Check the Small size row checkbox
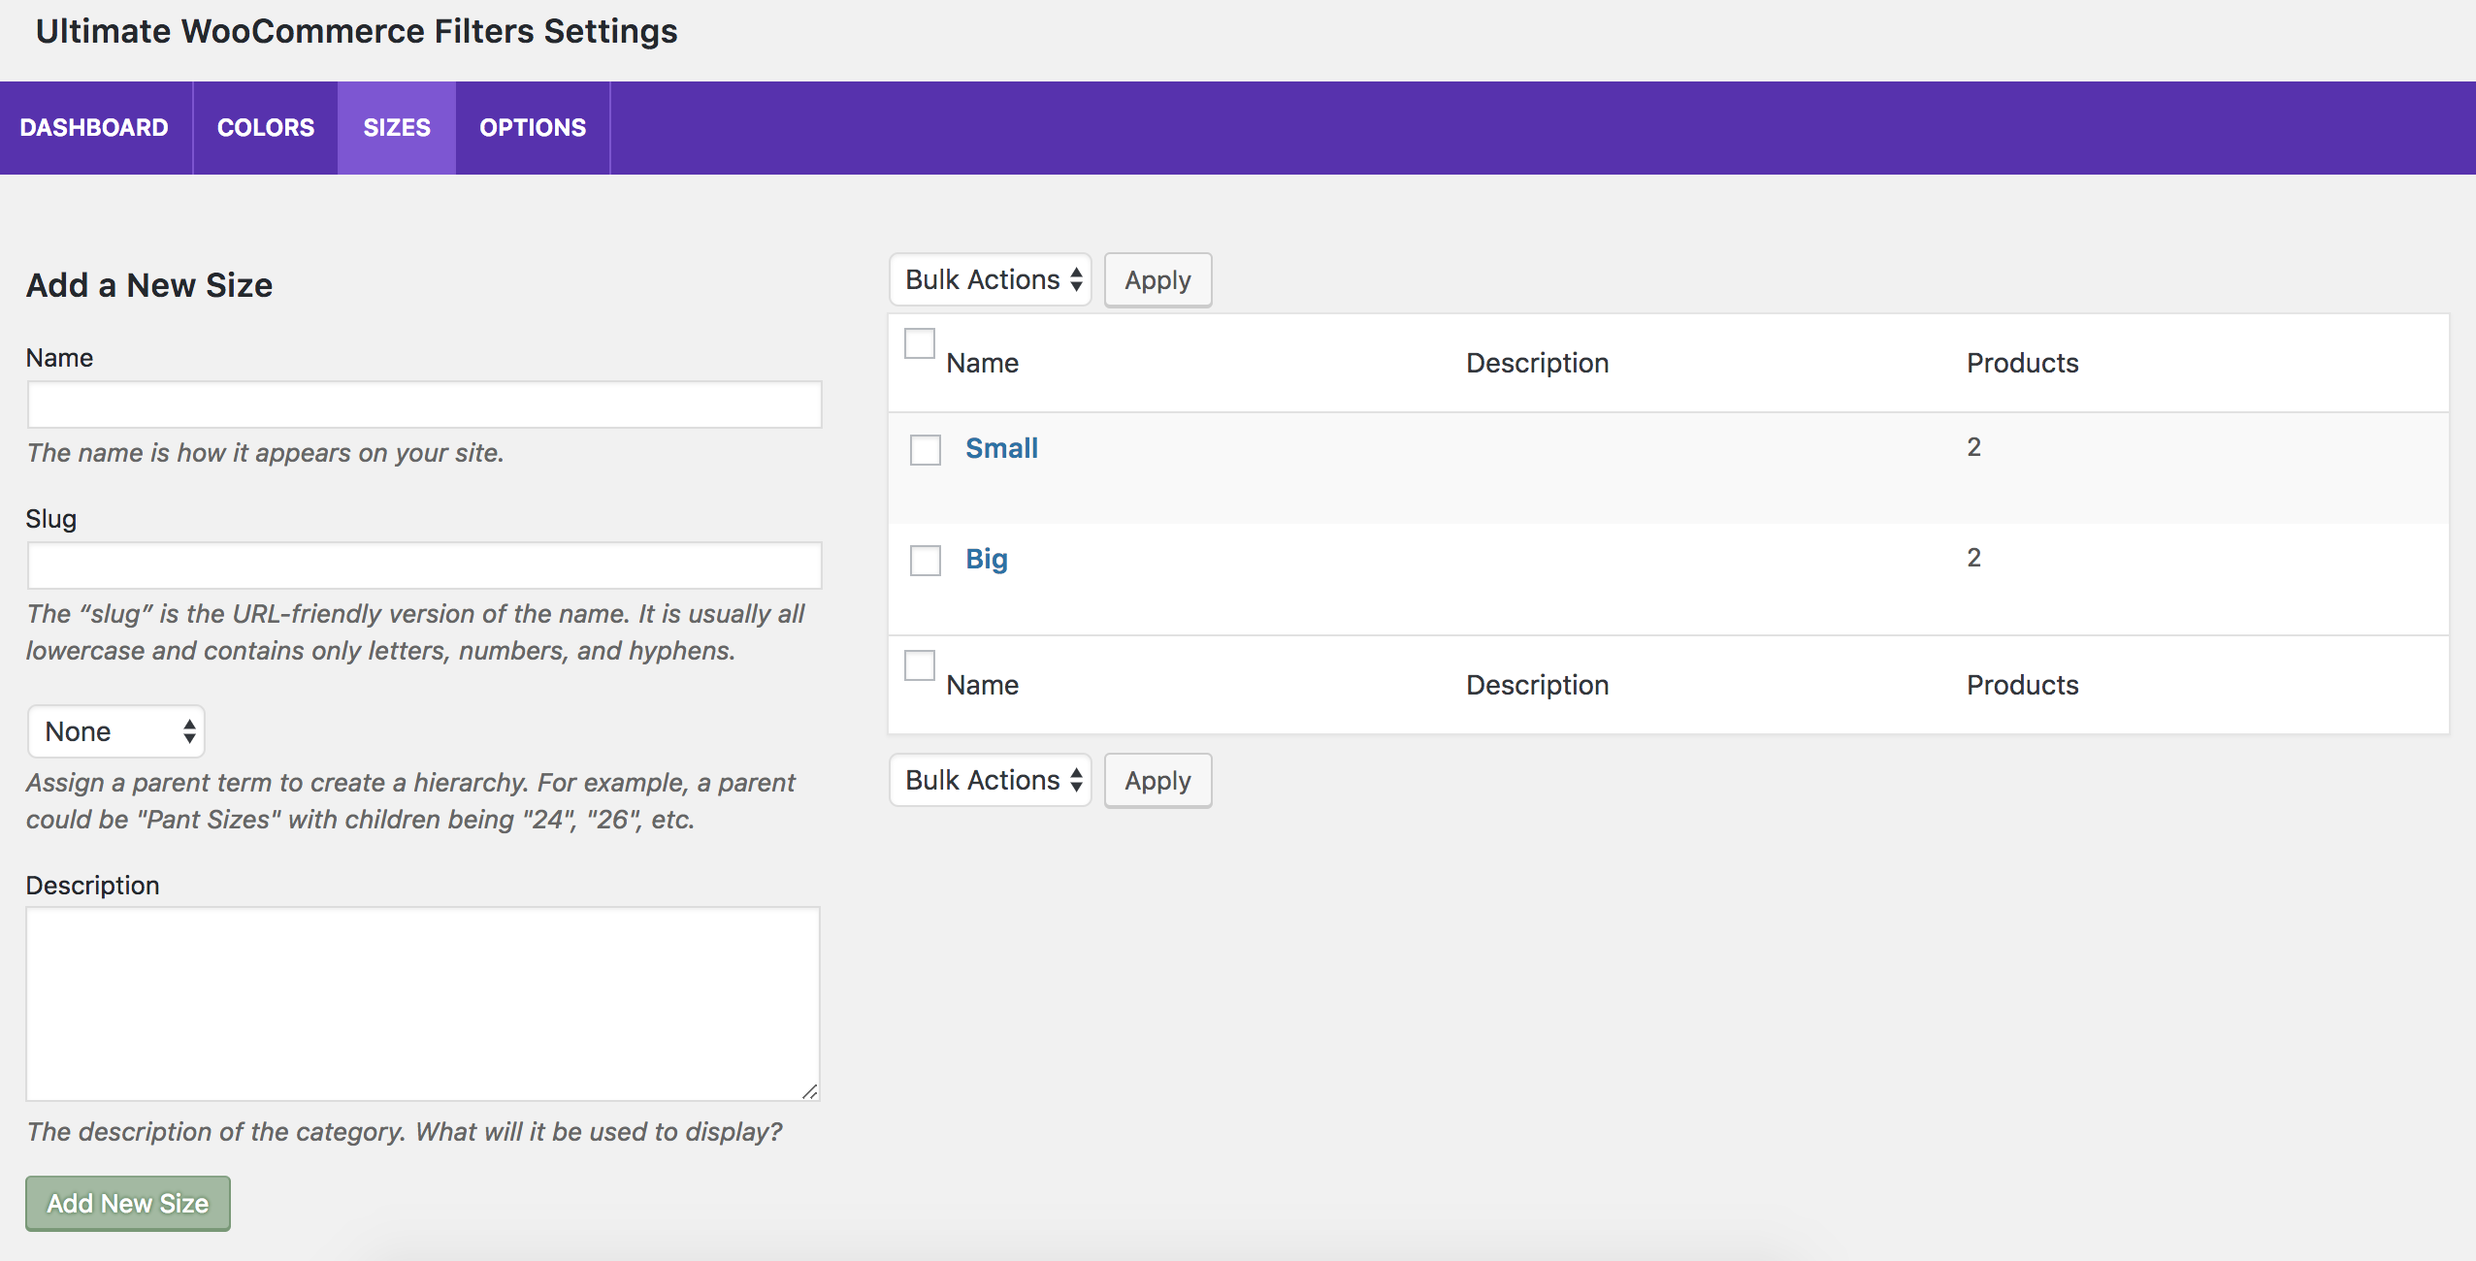The height and width of the screenshot is (1261, 2476). 926,450
